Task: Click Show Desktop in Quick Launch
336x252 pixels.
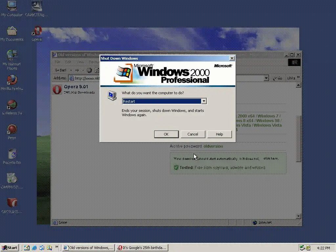Action: pos(27,248)
